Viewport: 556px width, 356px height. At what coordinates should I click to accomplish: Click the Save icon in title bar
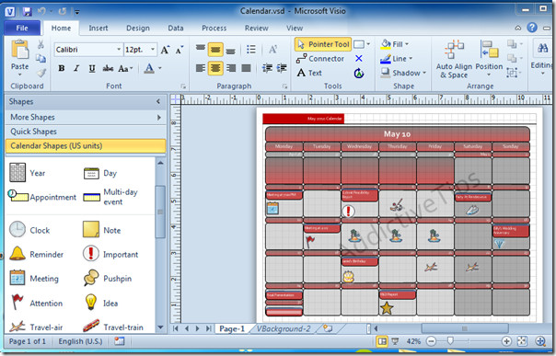pyautogui.click(x=27, y=12)
